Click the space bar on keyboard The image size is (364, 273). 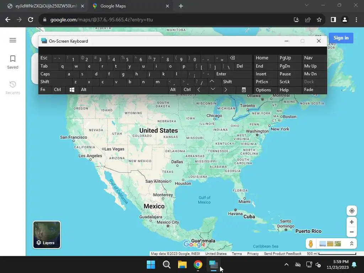(x=130, y=90)
